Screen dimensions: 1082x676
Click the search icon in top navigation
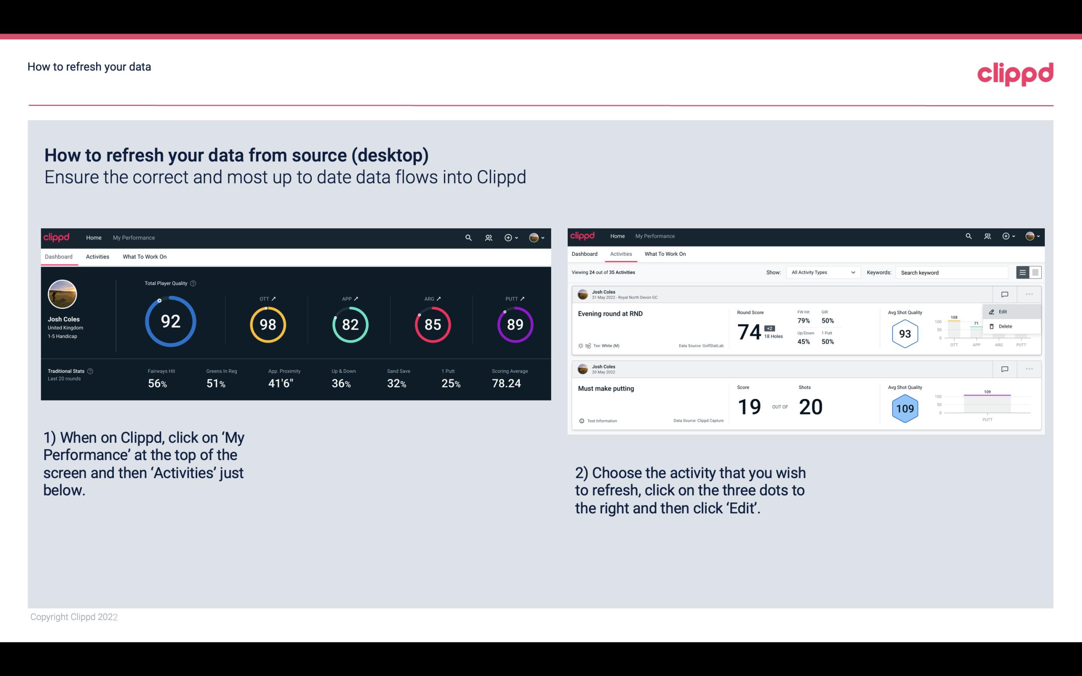pos(468,237)
